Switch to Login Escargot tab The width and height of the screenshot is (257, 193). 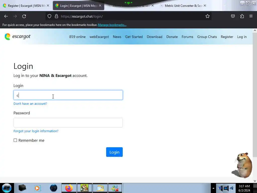(x=79, y=6)
